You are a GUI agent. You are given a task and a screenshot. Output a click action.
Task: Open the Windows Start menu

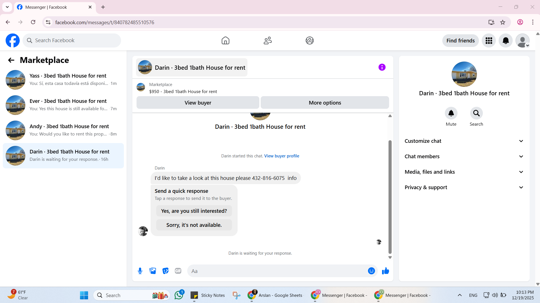click(84, 295)
